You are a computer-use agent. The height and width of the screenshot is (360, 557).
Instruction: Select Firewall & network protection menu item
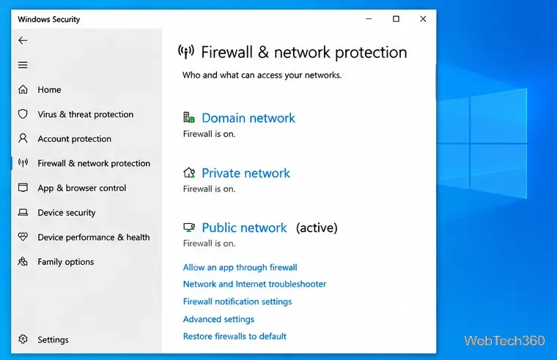click(x=94, y=163)
